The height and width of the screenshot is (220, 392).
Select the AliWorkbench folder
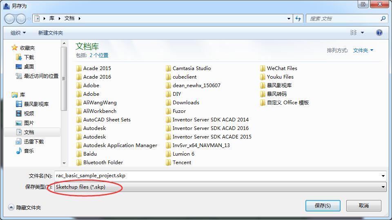(96, 111)
